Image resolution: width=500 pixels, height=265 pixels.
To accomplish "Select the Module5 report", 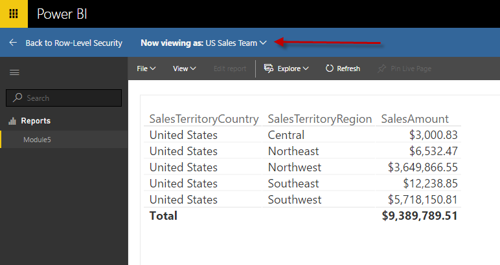I will coord(37,140).
